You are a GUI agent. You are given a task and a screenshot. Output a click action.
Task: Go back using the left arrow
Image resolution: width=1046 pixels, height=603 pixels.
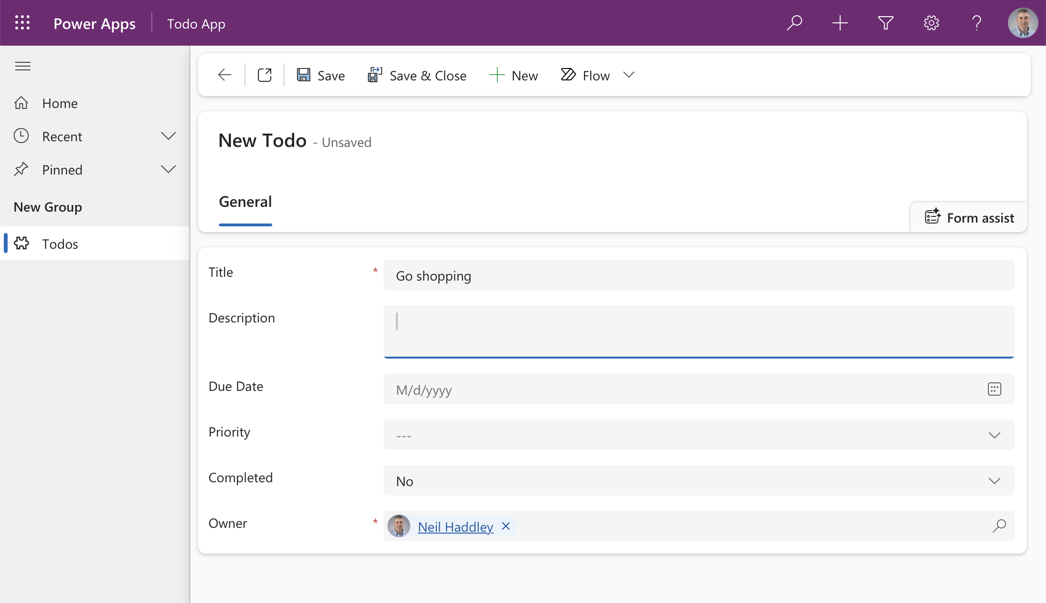point(225,75)
